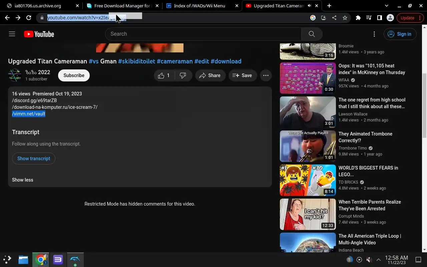Open #skibiditoilet hashtag link
The height and width of the screenshot is (267, 427).
[137, 61]
